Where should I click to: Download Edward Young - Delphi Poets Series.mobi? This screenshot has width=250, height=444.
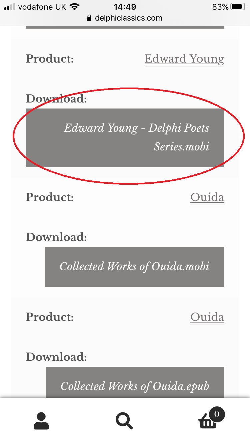pyautogui.click(x=125, y=137)
